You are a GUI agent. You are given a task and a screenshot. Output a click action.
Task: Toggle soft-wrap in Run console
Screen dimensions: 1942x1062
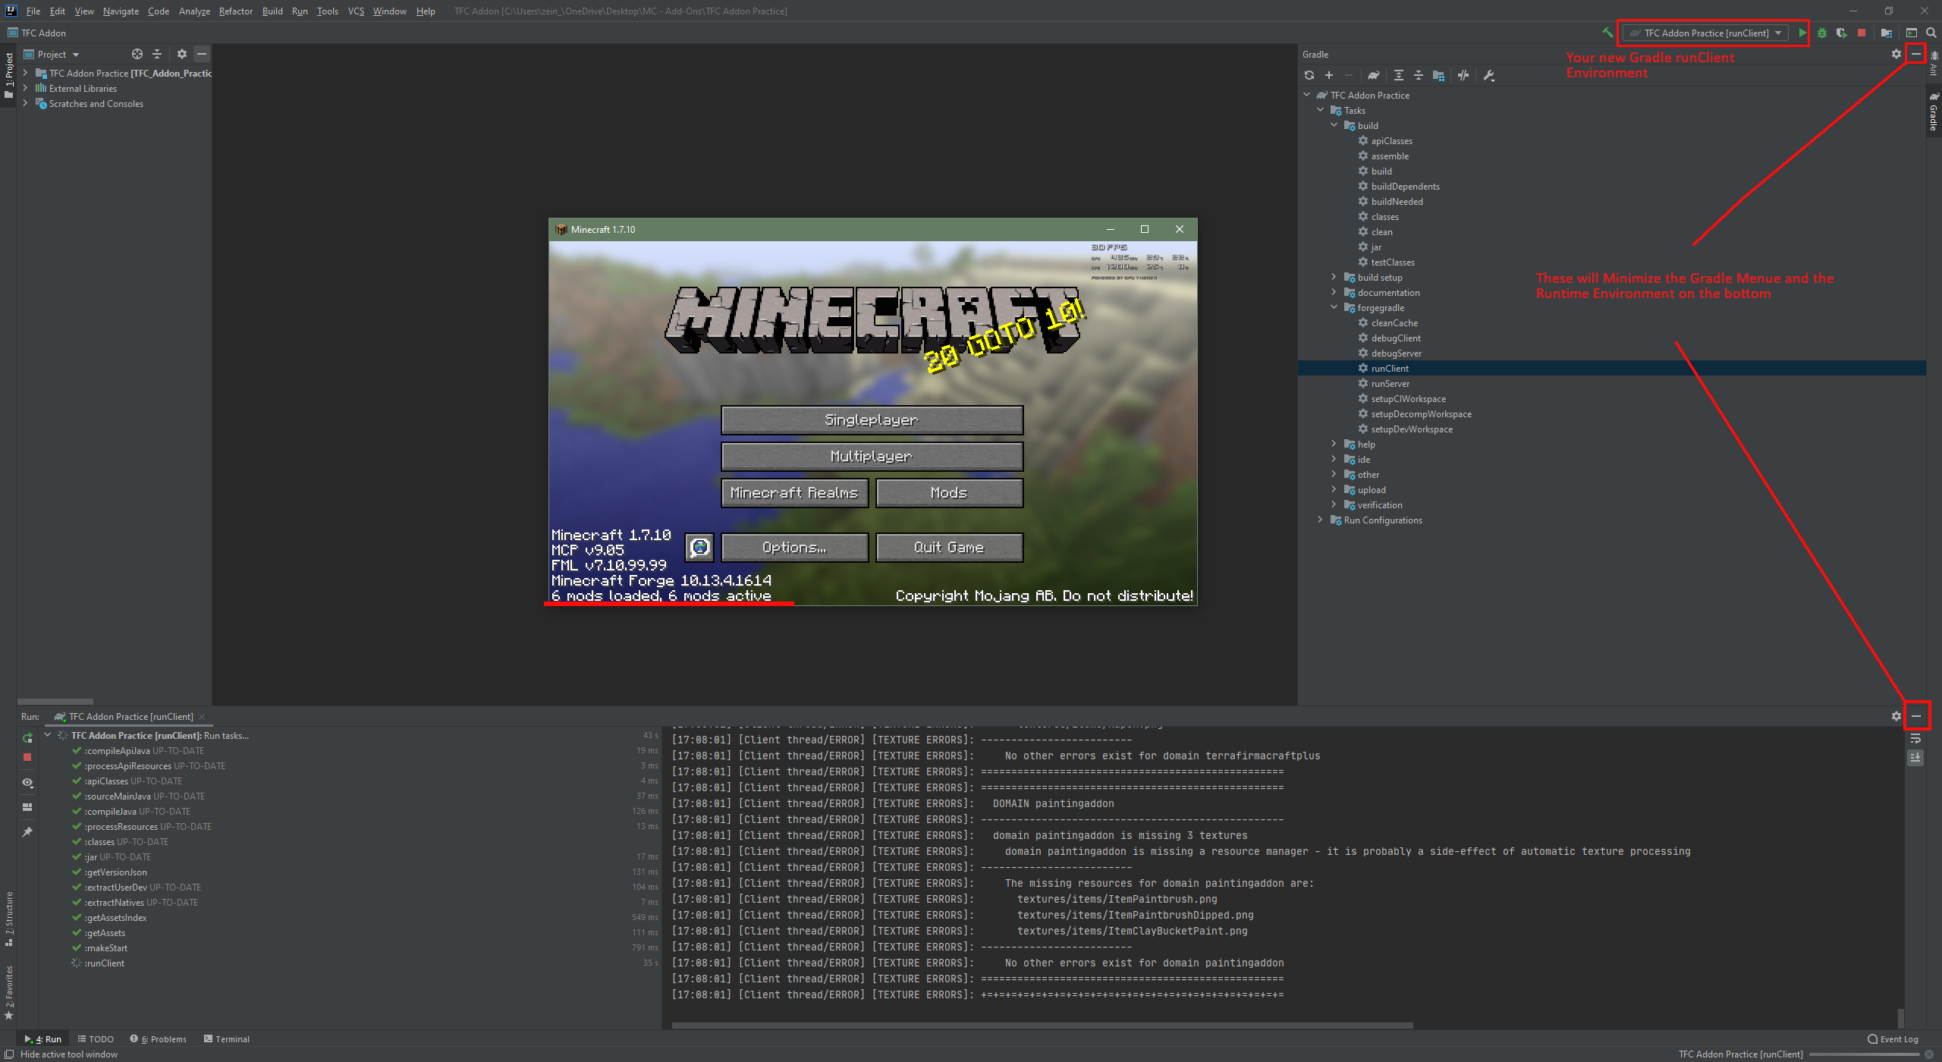1915,738
